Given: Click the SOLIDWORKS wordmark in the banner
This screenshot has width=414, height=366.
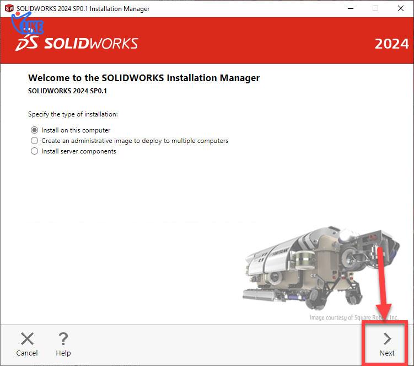Looking at the screenshot, I should coord(91,44).
